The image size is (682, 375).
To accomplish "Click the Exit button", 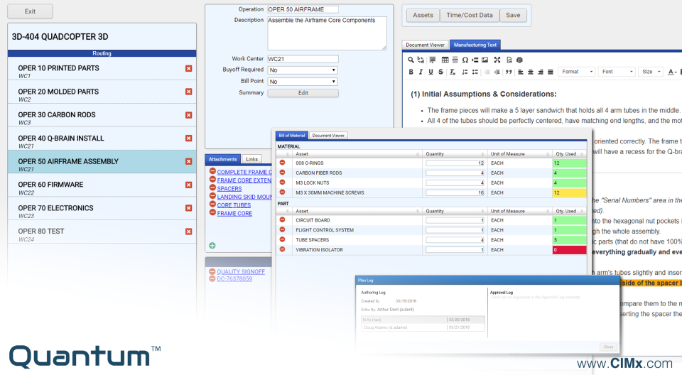I will 30,11.
